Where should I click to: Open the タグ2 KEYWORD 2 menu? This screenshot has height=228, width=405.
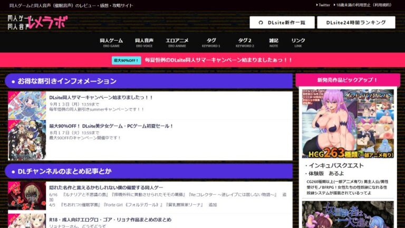pyautogui.click(x=244, y=42)
